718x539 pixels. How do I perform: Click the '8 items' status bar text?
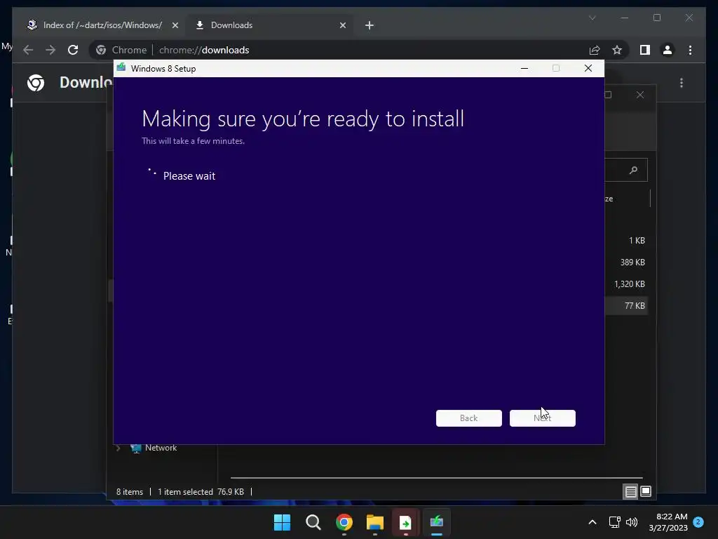point(129,492)
